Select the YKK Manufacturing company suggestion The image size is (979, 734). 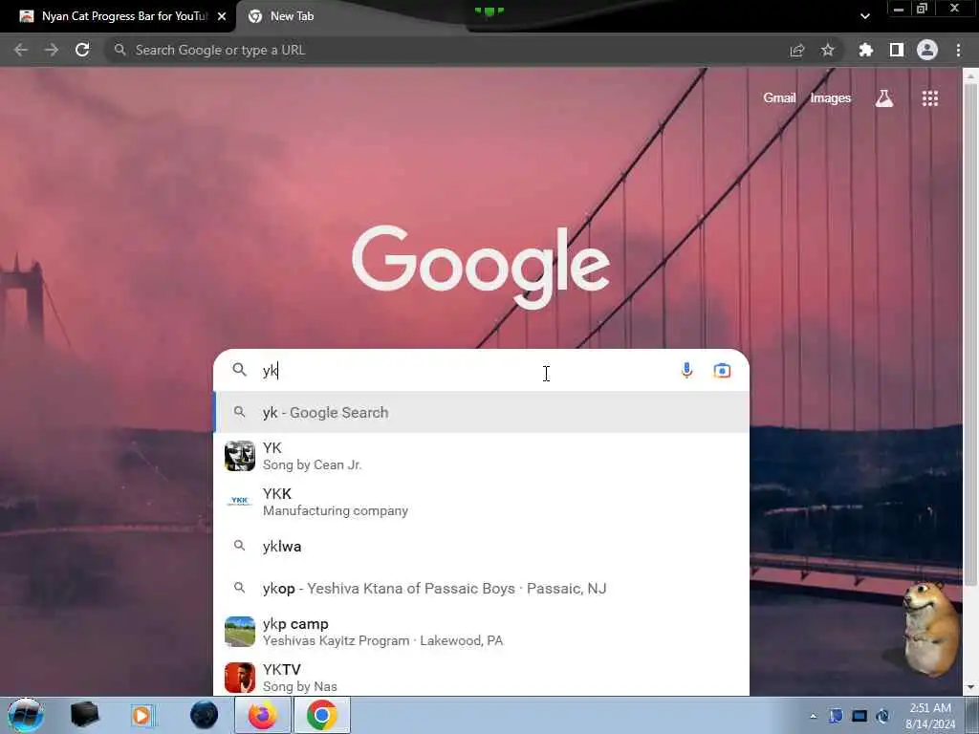click(x=481, y=502)
